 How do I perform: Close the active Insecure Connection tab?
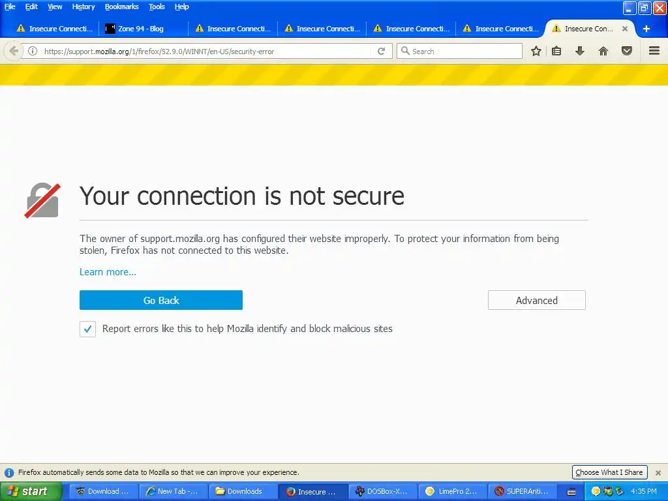coord(624,29)
